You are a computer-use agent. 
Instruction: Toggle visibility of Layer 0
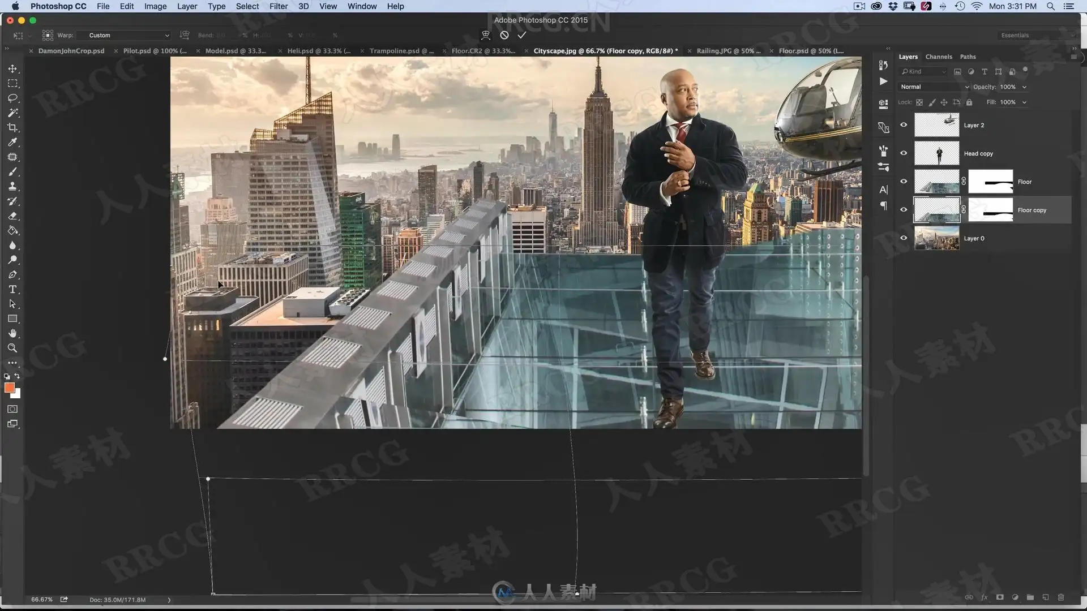[904, 238]
